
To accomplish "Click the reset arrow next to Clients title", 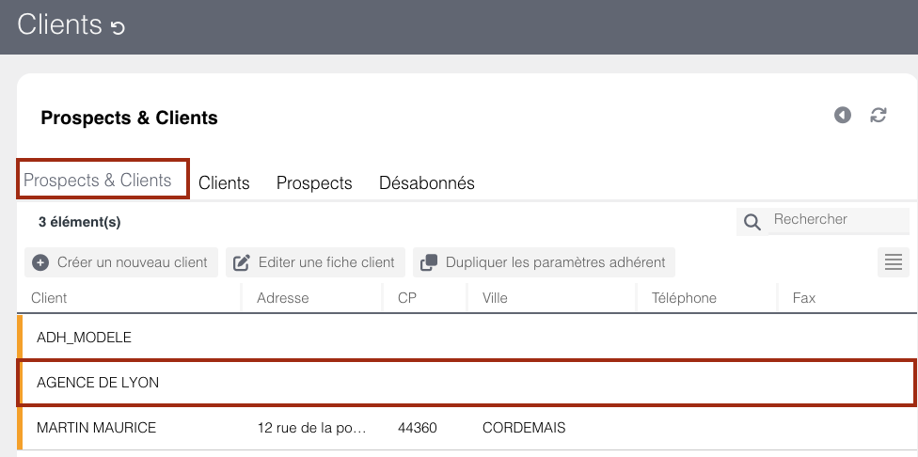I will (x=119, y=27).
